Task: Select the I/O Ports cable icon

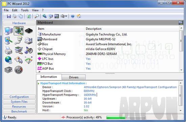Action: [19, 41]
